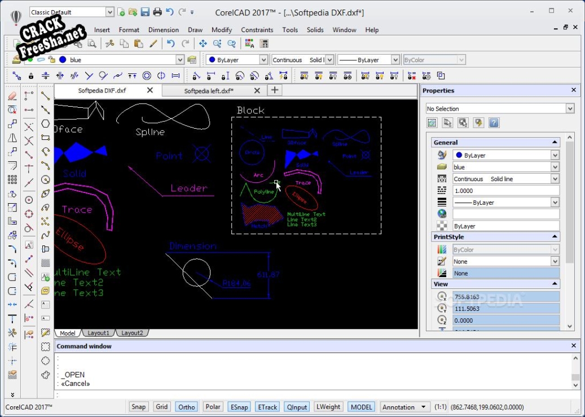Add a new drawing tab with plus button
585x417 pixels.
click(x=275, y=90)
